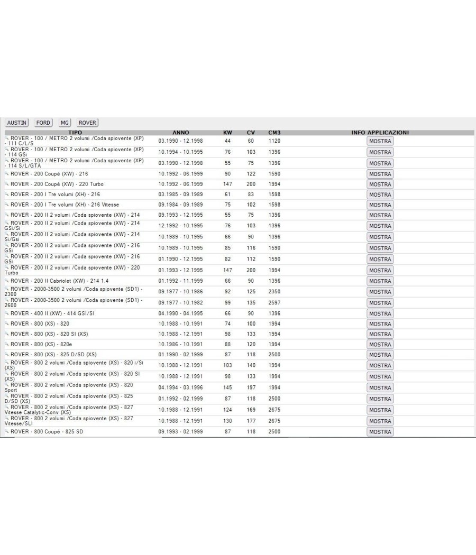Click magnifier icon for 200 I Tre volumi 216 83 CV
476x555 pixels.
[x=7, y=194]
